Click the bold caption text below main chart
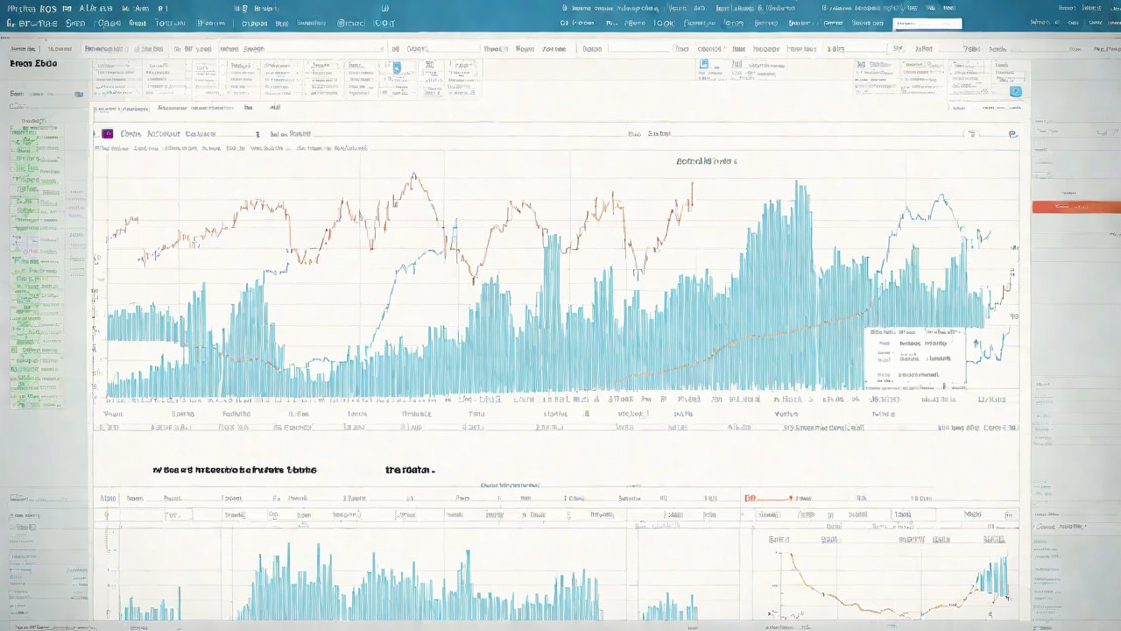The height and width of the screenshot is (631, 1121). click(235, 470)
